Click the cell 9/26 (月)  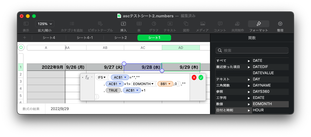point(76,67)
